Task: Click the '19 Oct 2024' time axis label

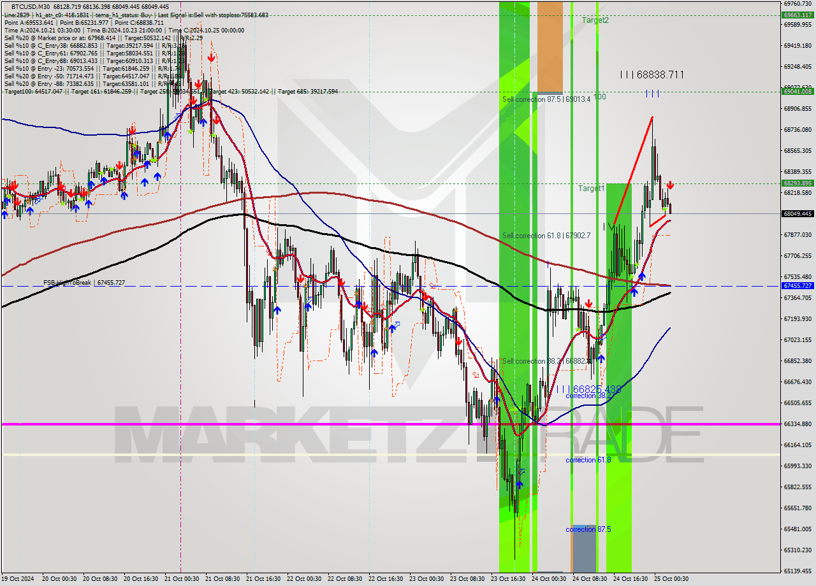Action: [x=17, y=579]
